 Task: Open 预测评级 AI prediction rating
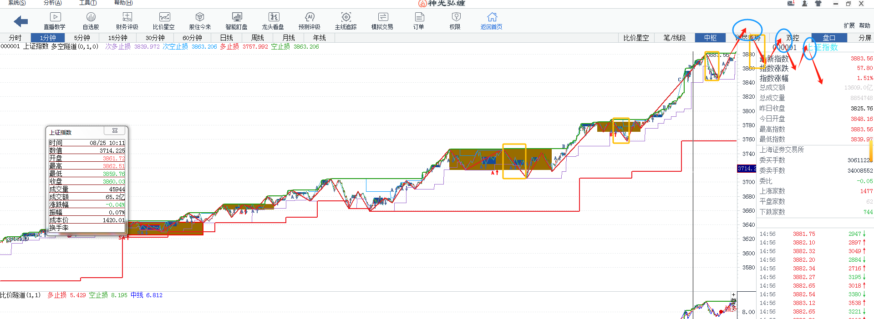[310, 21]
